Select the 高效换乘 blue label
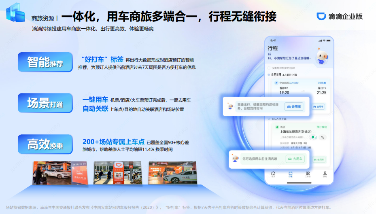 click(x=45, y=144)
